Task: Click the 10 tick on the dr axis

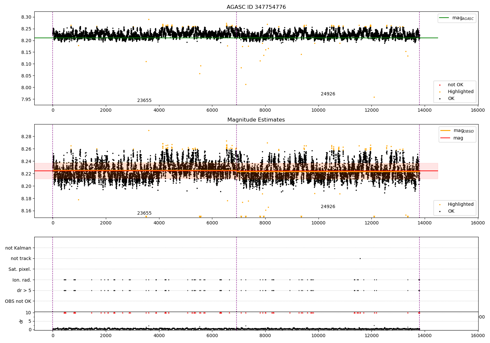Action: click(x=28, y=313)
